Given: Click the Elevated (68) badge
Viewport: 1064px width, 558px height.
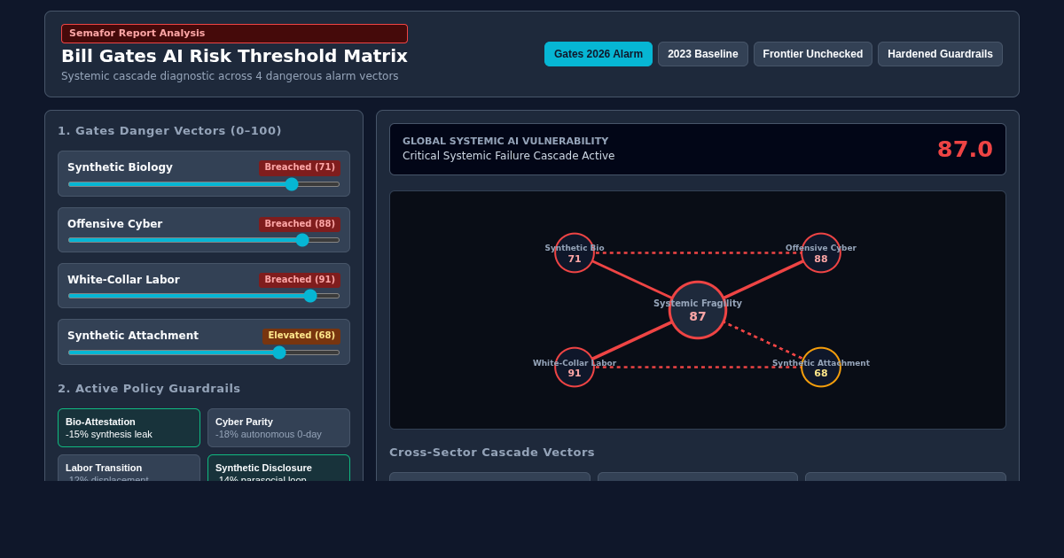Looking at the screenshot, I should click(x=301, y=336).
